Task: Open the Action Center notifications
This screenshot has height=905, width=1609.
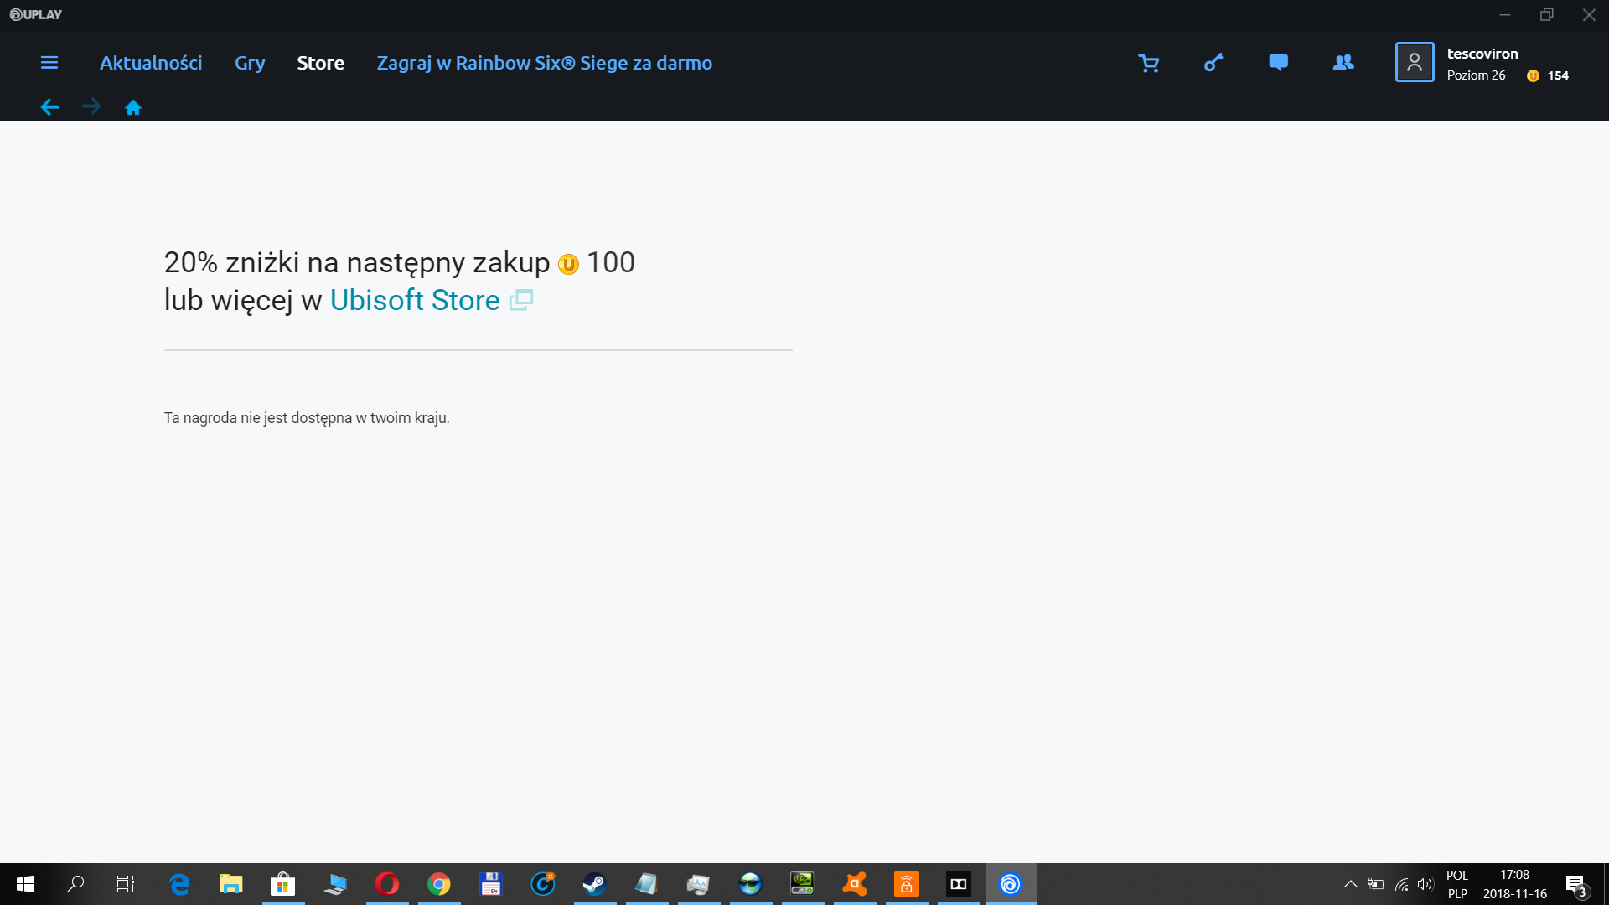Action: 1577,885
